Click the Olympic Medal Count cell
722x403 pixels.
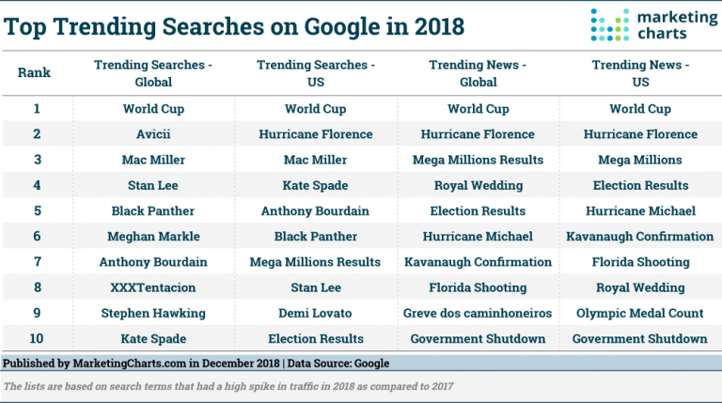pos(640,314)
